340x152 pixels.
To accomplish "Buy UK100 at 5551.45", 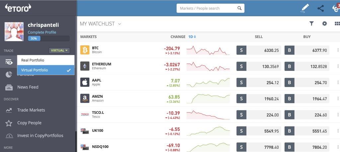I will pyautogui.click(x=307, y=131).
